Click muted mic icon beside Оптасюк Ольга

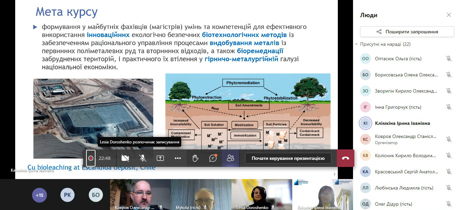(x=449, y=59)
